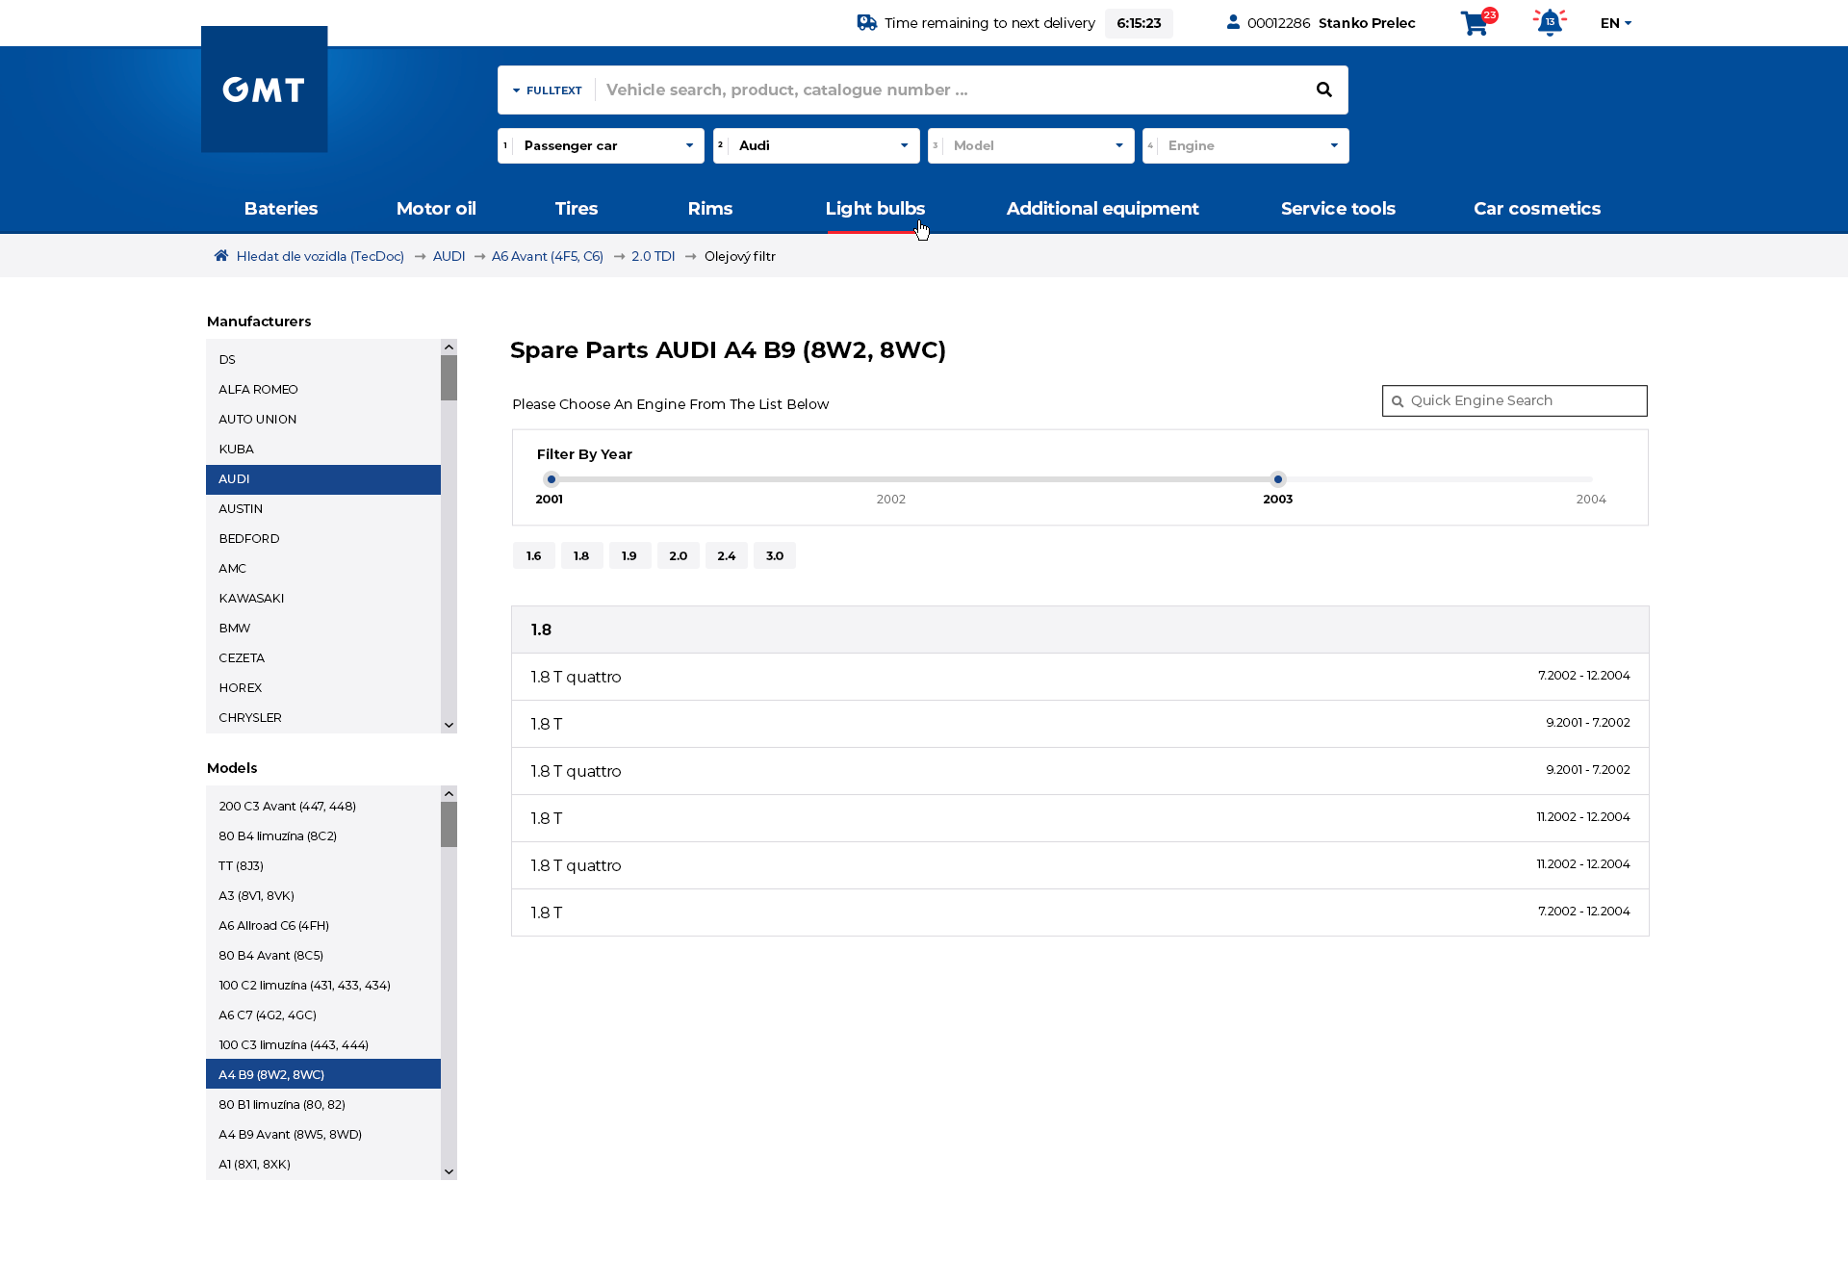Select AUDI in Manufacturers list

pos(323,479)
